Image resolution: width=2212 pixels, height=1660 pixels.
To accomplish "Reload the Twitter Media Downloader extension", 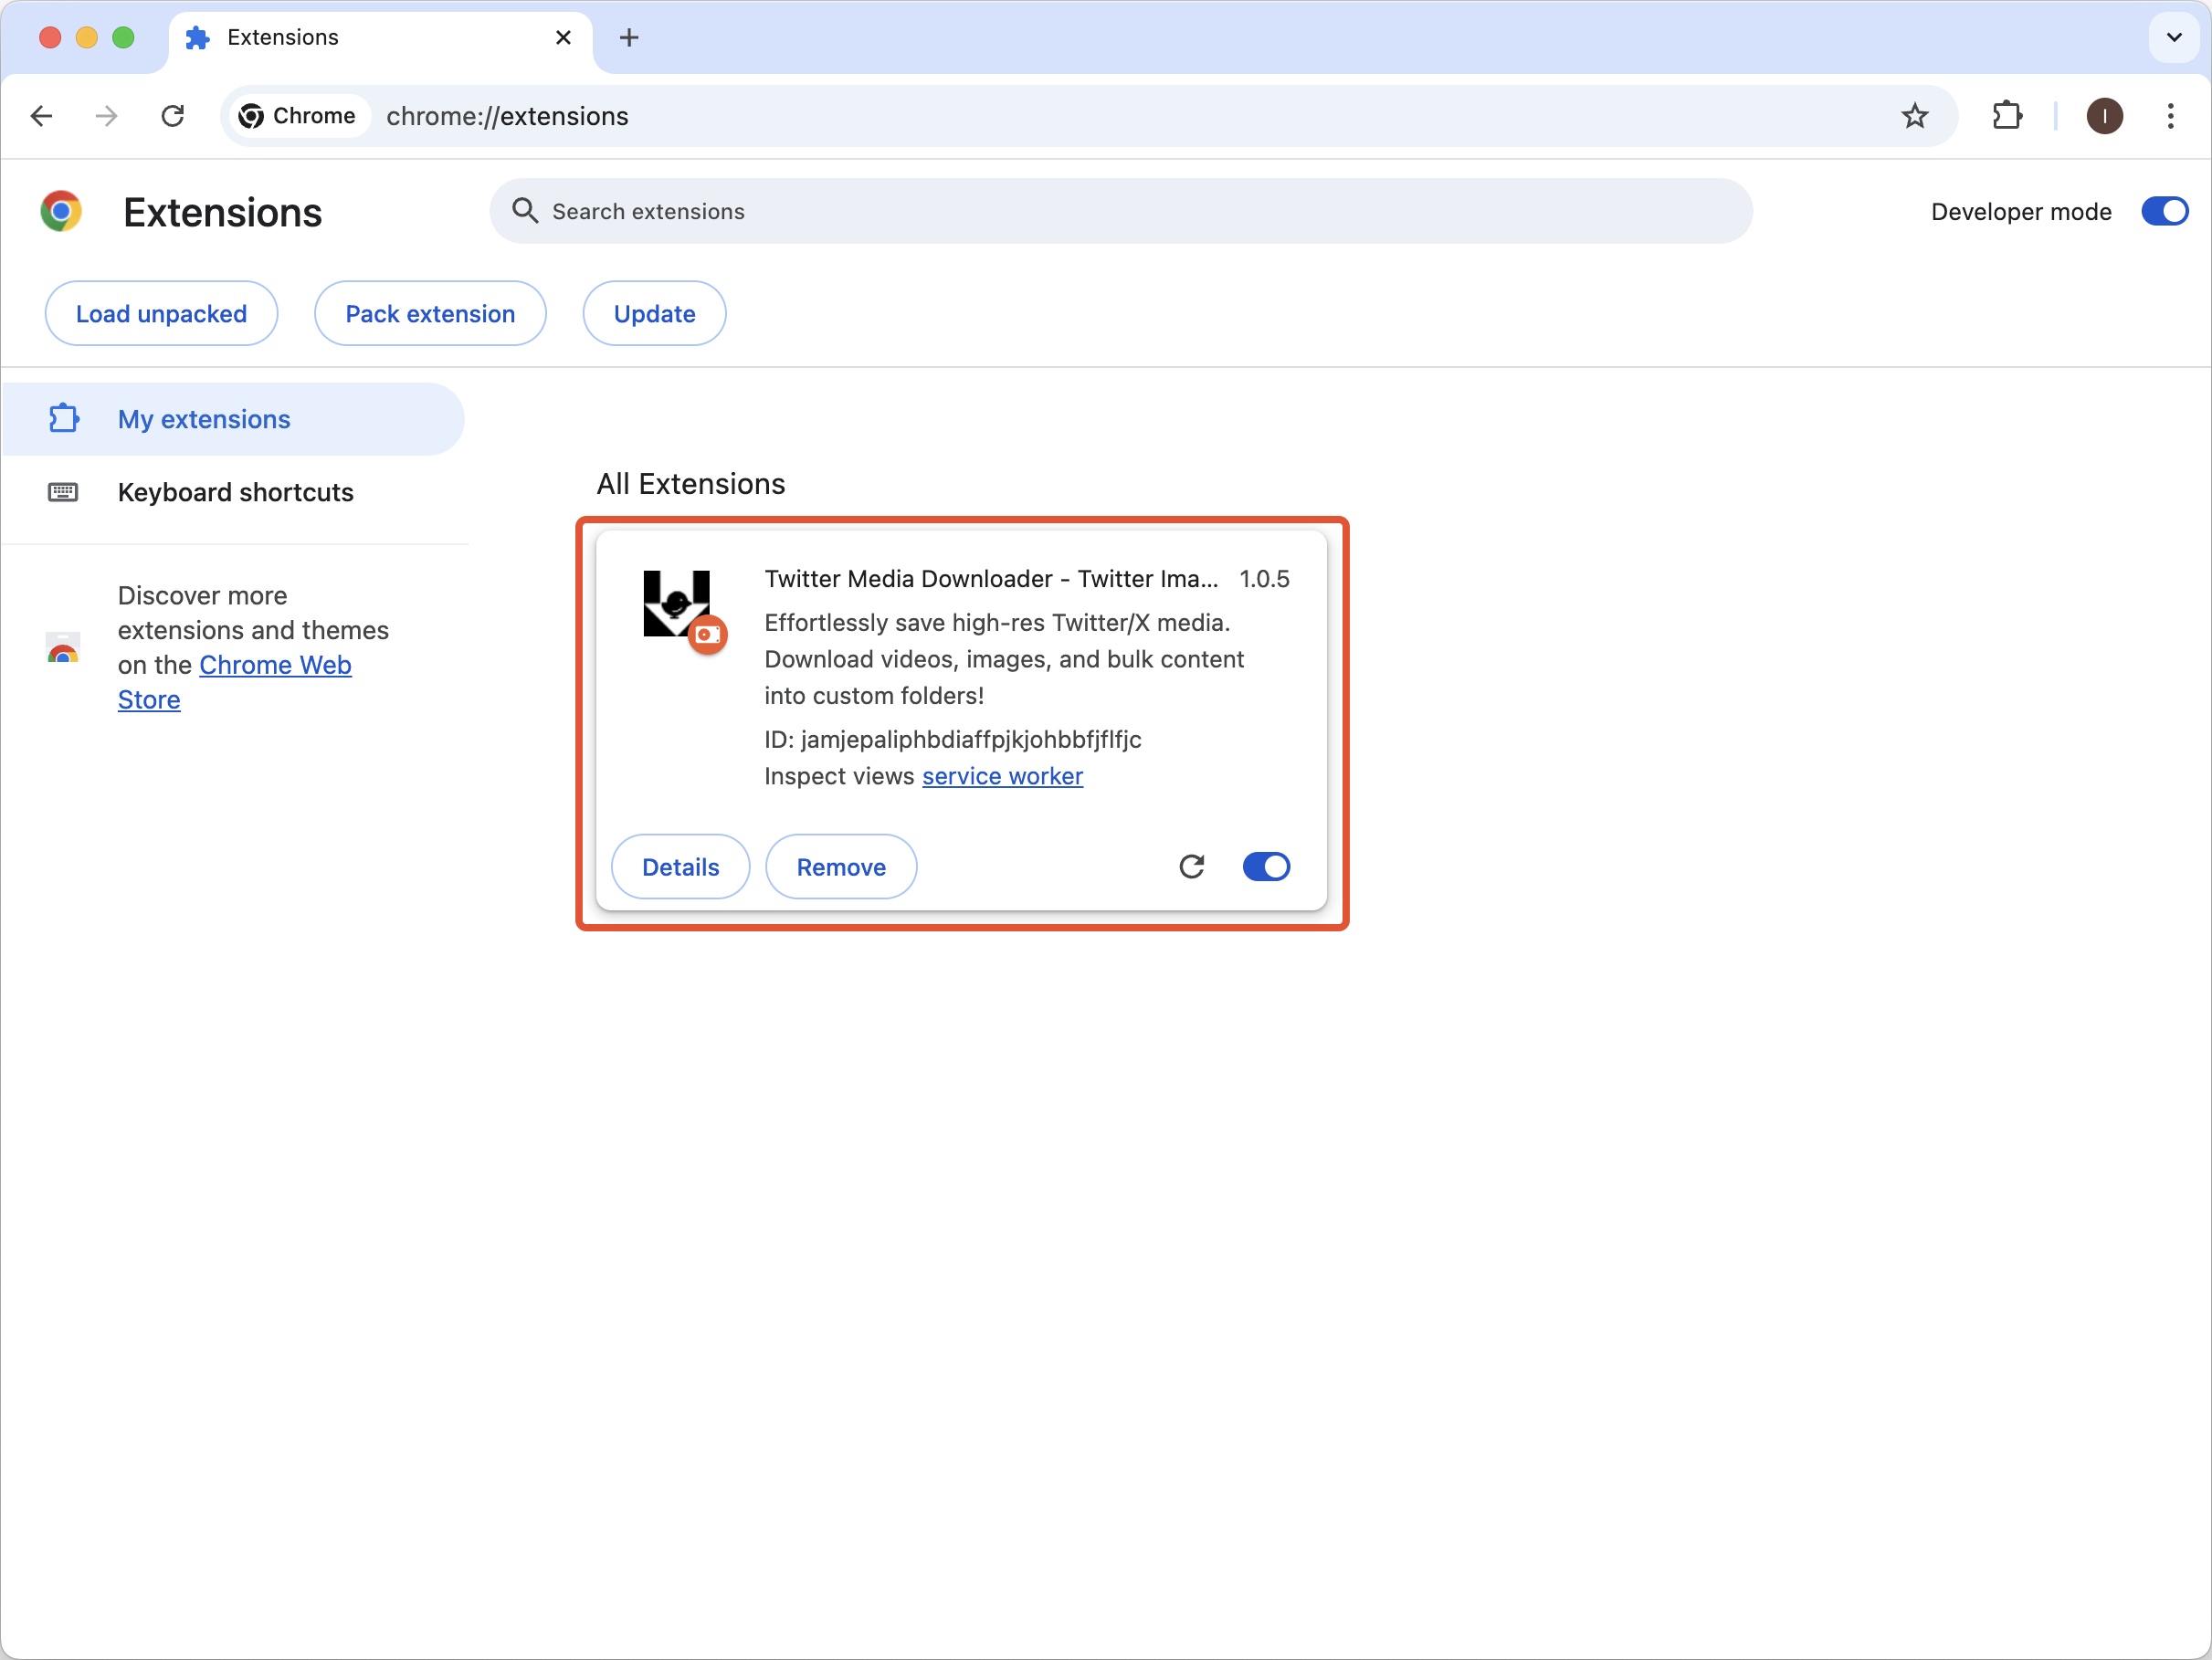I will (1191, 866).
